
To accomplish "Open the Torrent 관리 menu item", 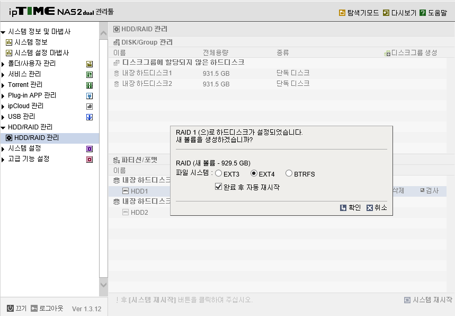I will 25,84.
